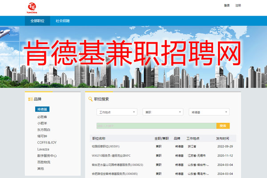Viewport: 267px width, 178px height.
Task: Click the YumChina logo
Action: coord(32,8)
